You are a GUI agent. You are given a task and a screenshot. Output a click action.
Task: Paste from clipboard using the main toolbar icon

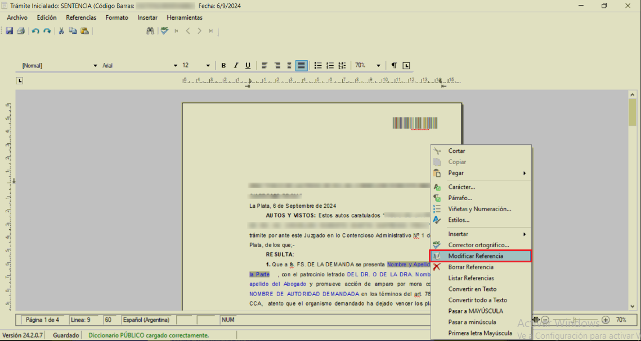click(84, 30)
